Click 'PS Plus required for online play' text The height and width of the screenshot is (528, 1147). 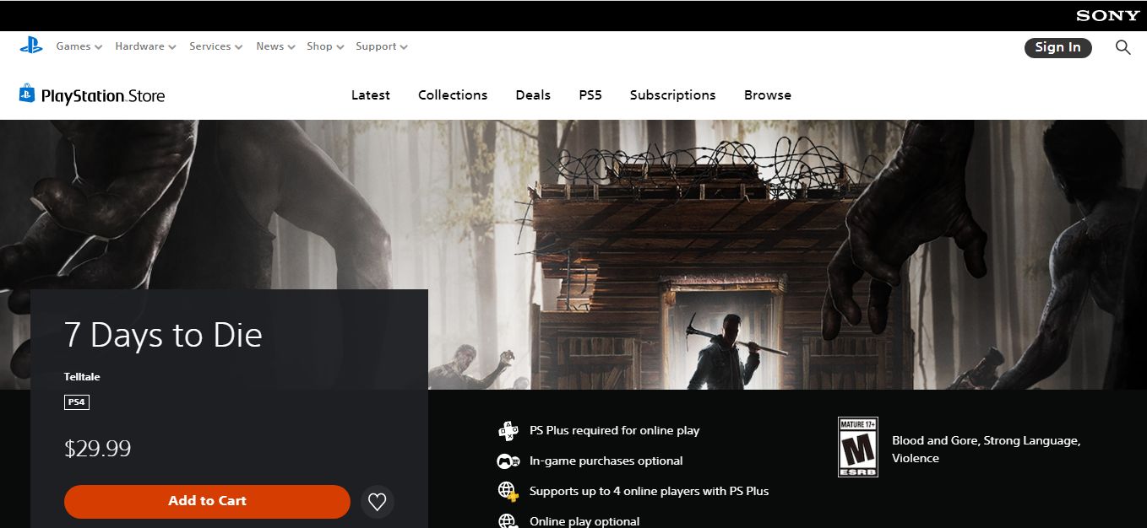(x=615, y=431)
